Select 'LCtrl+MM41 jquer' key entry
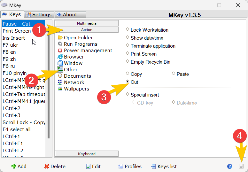The height and width of the screenshot is (172, 248). point(23,101)
